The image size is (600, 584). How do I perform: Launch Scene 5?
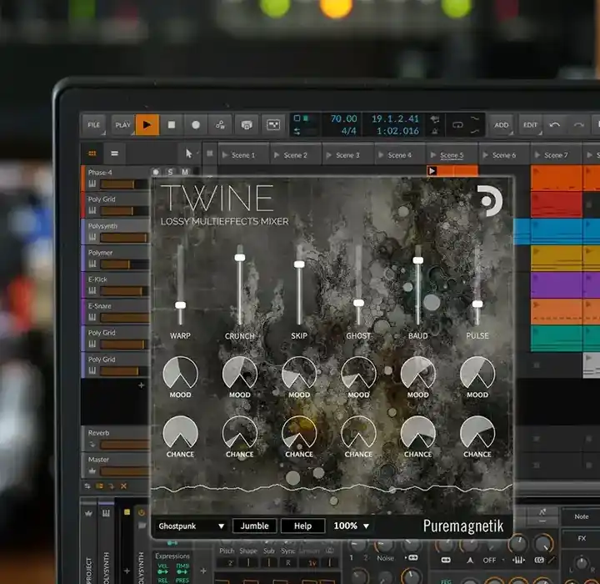pos(452,155)
